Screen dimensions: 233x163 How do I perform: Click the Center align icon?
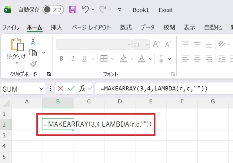pos(197,59)
